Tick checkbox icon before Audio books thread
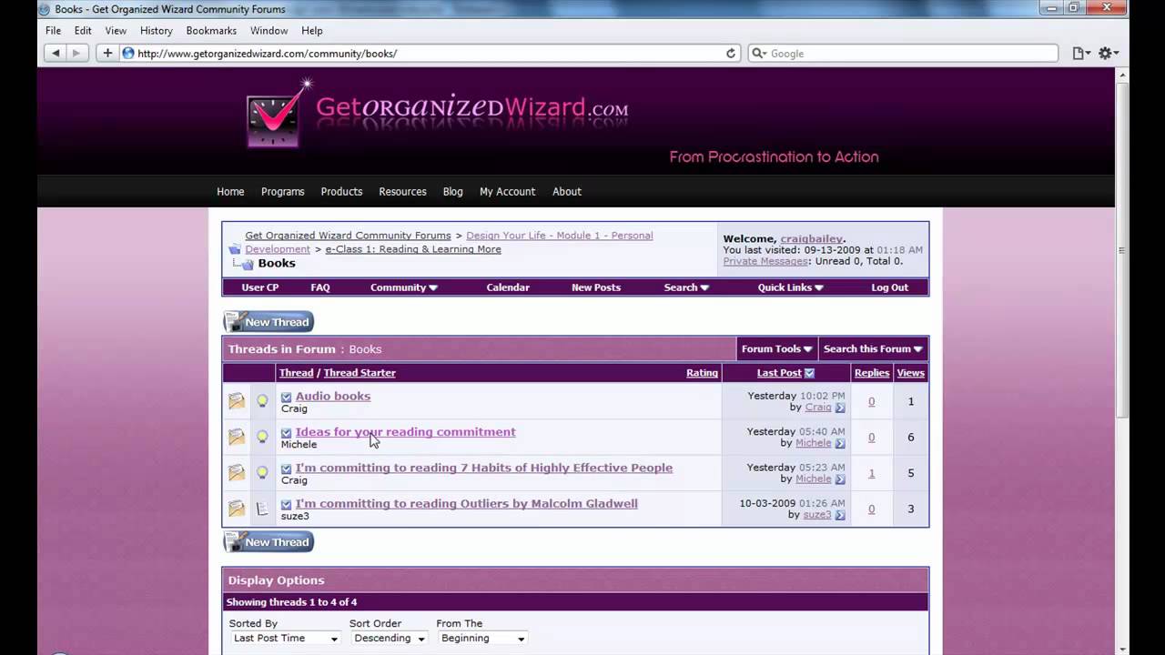This screenshot has height=655, width=1165. coord(287,397)
